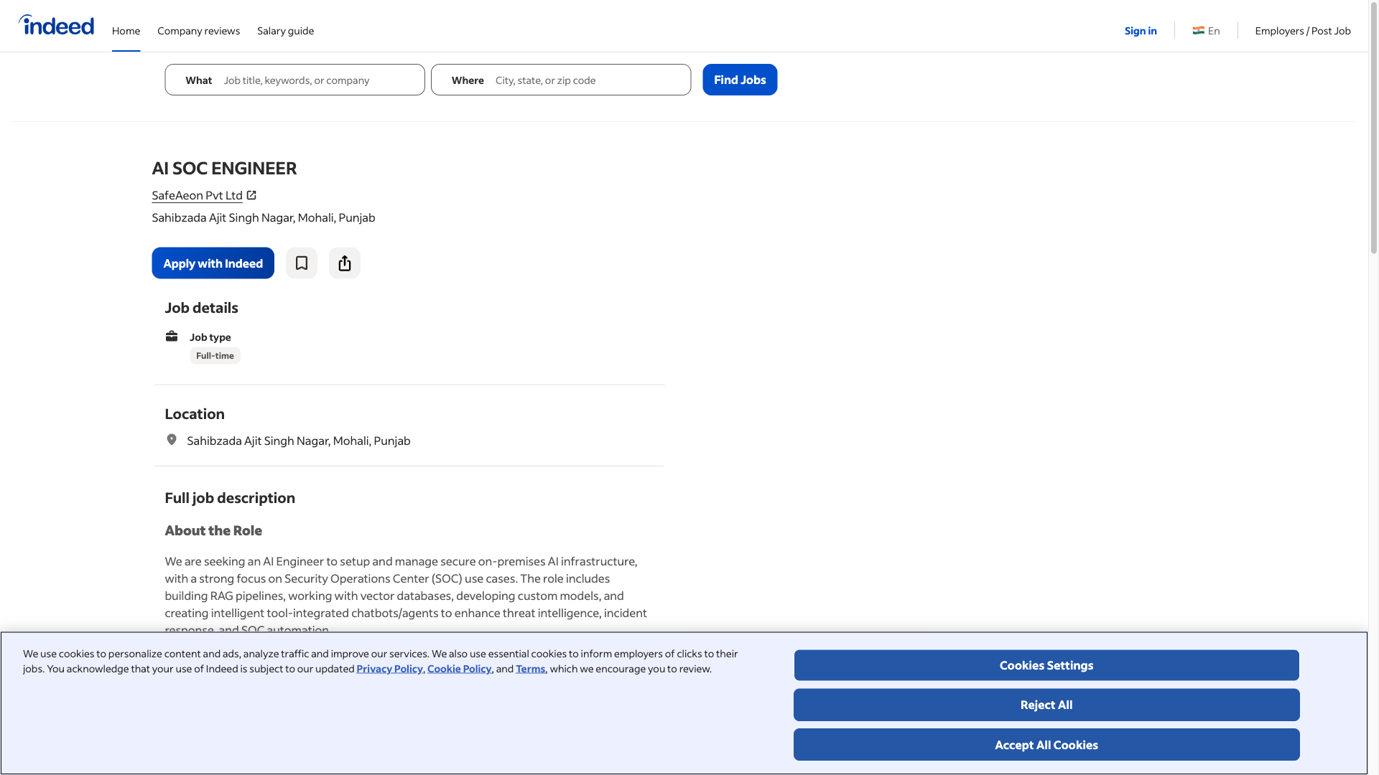Focus the Where city field
The image size is (1379, 775).
(x=561, y=80)
